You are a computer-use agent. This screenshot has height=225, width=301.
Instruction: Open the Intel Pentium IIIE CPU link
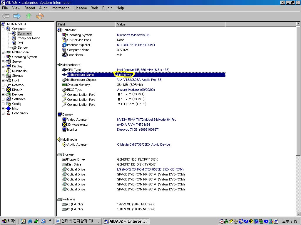coord(143,70)
